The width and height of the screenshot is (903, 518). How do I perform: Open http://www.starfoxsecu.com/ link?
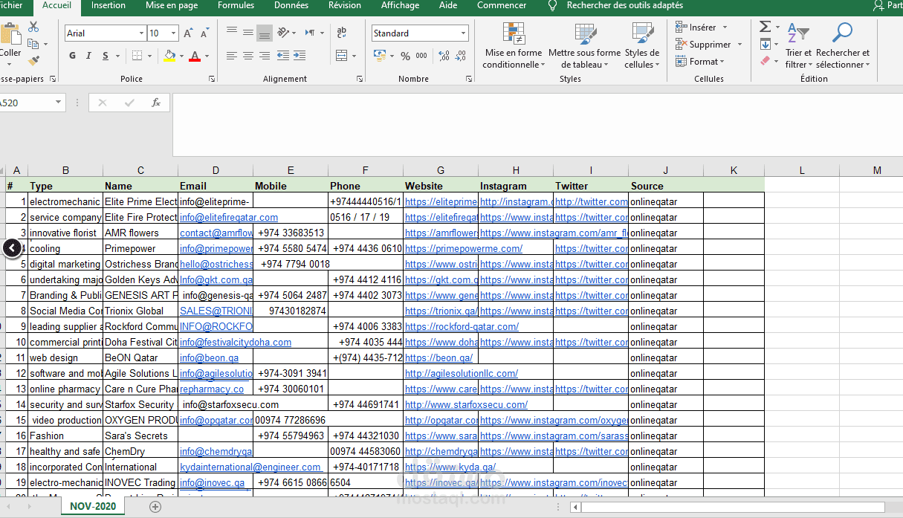[466, 405]
